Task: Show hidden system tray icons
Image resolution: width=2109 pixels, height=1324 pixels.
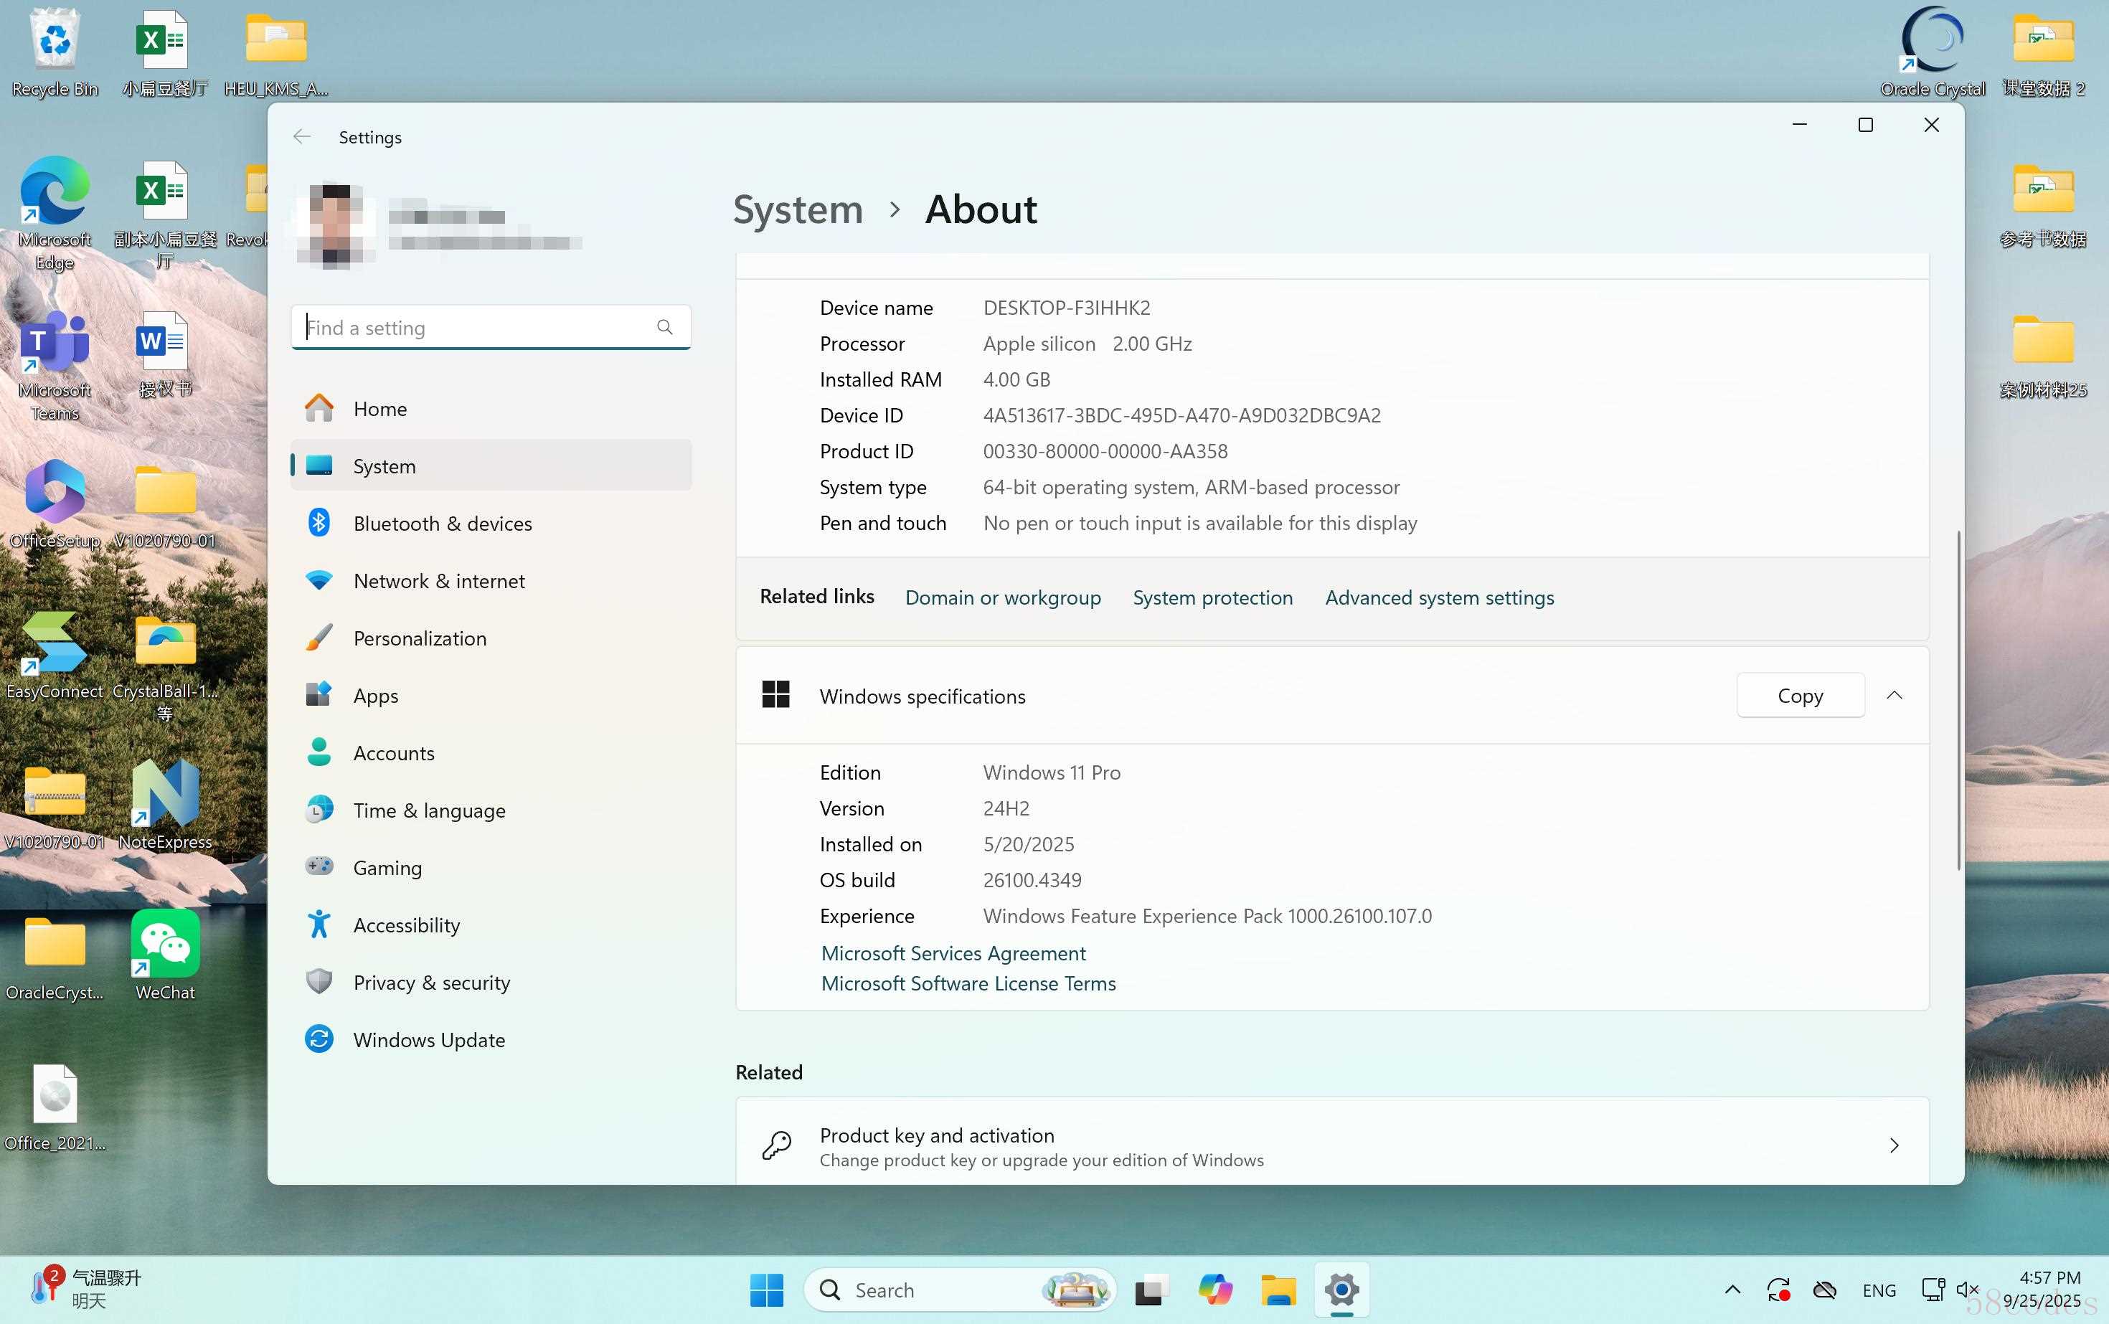Action: pos(1732,1290)
